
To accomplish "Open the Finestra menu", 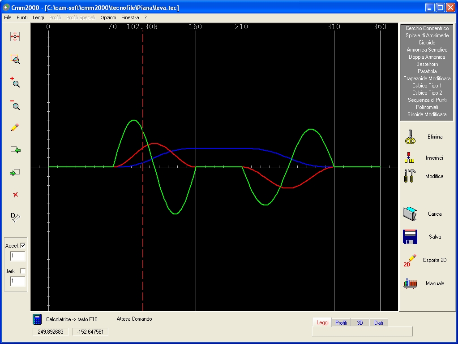I will point(130,17).
